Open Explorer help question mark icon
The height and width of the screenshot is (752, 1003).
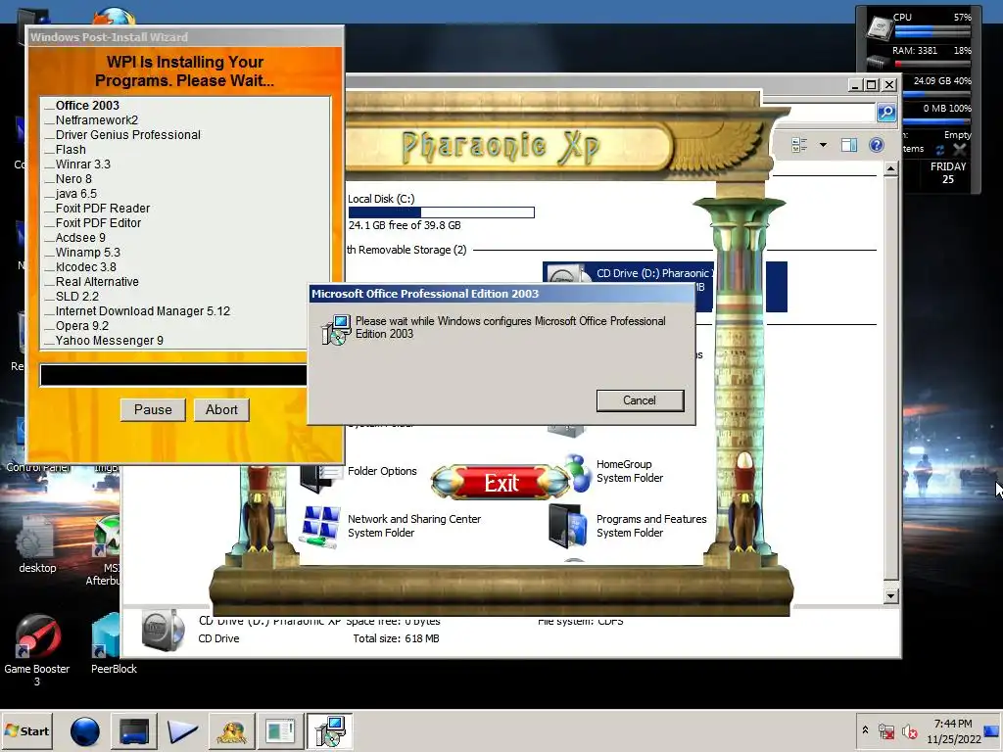(877, 145)
